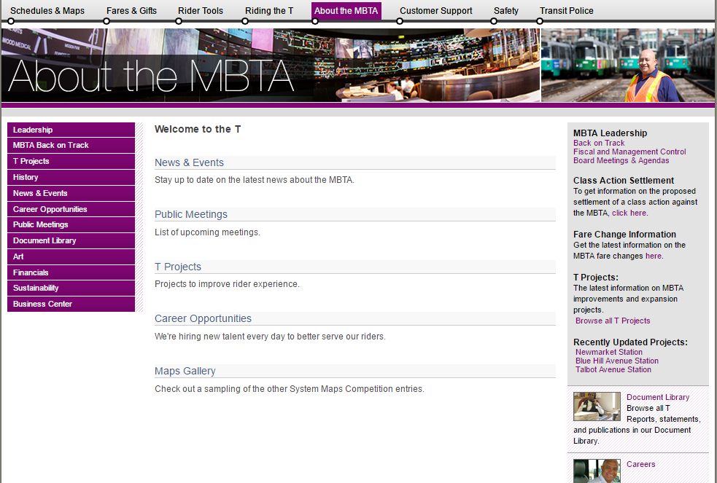Click the Document Library link beside the photo
Image resolution: width=717 pixels, height=483 pixels.
658,397
